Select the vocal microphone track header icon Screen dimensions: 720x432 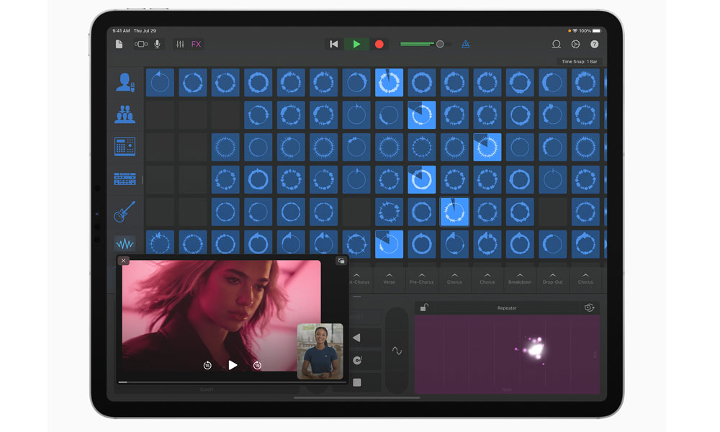point(125,83)
